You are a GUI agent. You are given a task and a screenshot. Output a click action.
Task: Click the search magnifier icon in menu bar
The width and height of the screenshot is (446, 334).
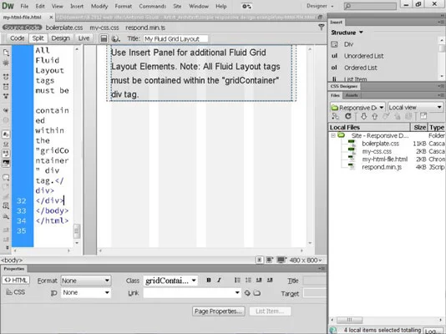(348, 6)
